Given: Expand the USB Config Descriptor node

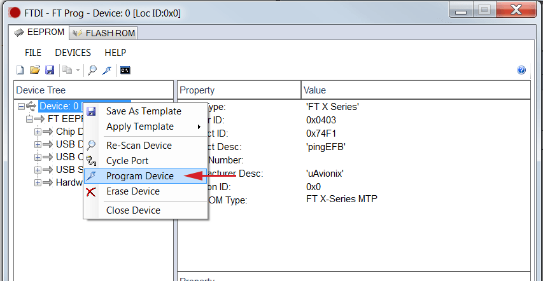Looking at the screenshot, I should tap(38, 157).
